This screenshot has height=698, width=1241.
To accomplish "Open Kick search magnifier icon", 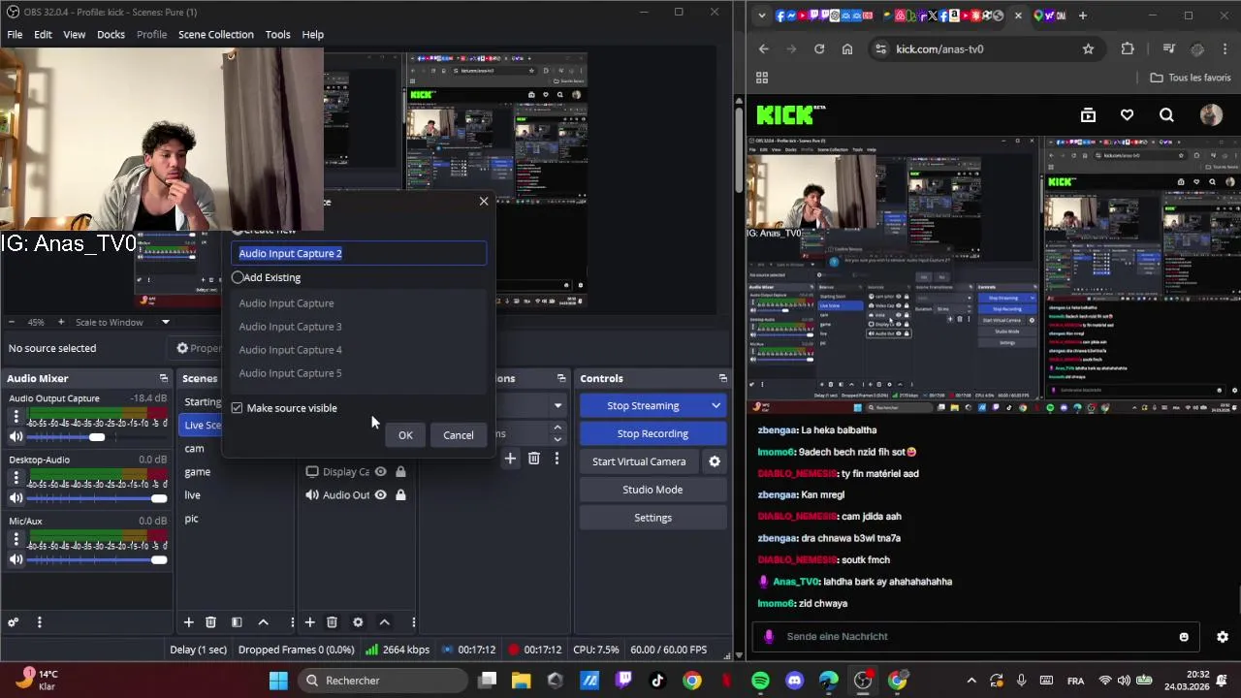I will 1166,115.
